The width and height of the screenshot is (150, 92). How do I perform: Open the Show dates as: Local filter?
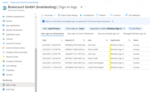(75, 29)
